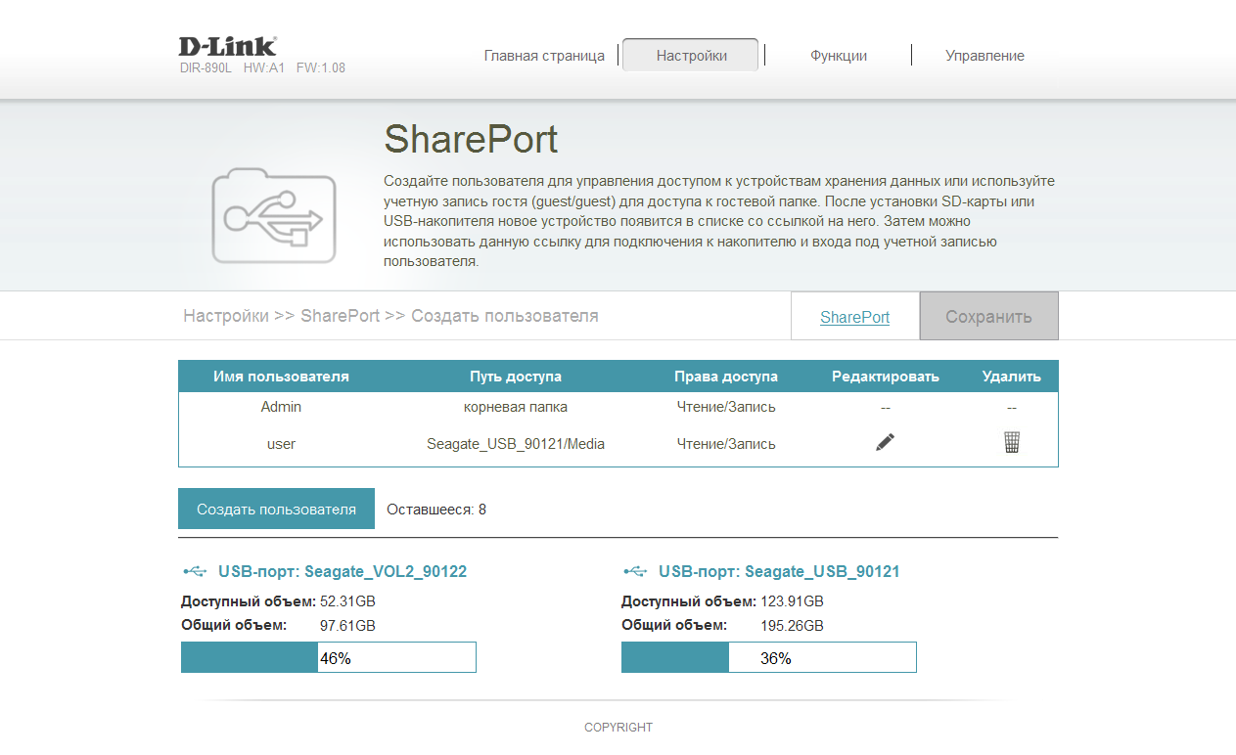Open USB-порт: Seagate_USB_90121 link
Image resolution: width=1236 pixels, height=755 pixels.
coord(779,571)
